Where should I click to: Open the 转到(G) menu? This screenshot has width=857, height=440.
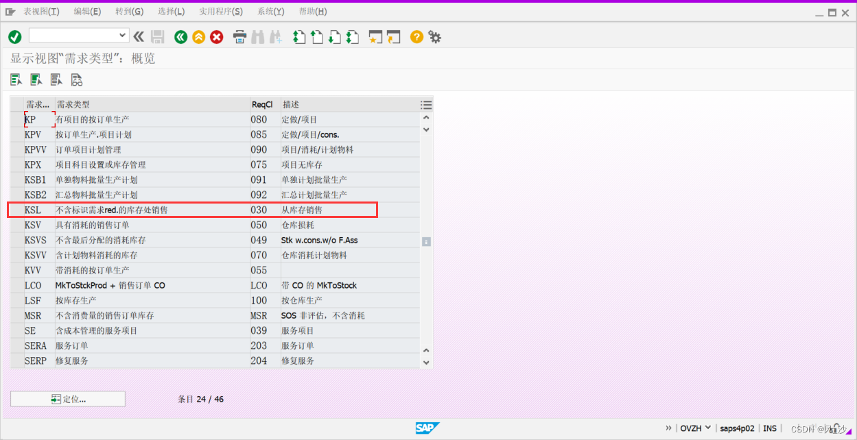coord(128,11)
